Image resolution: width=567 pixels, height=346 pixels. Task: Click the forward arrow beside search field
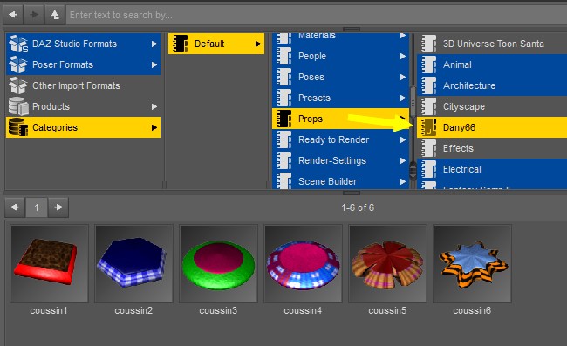(34, 15)
